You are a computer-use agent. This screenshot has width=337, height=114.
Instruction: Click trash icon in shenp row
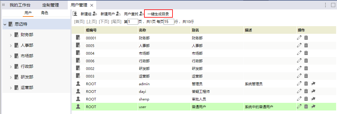click(306, 99)
